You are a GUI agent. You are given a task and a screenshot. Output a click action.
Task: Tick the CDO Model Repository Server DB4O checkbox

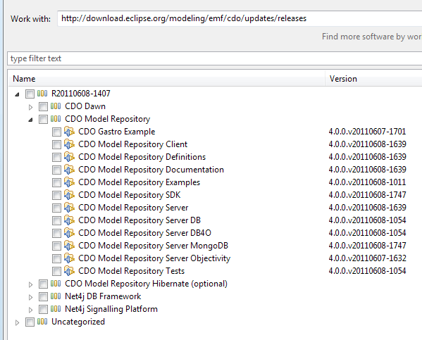56,233
